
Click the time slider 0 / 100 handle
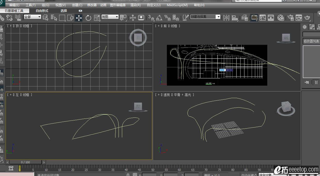tap(26, 162)
